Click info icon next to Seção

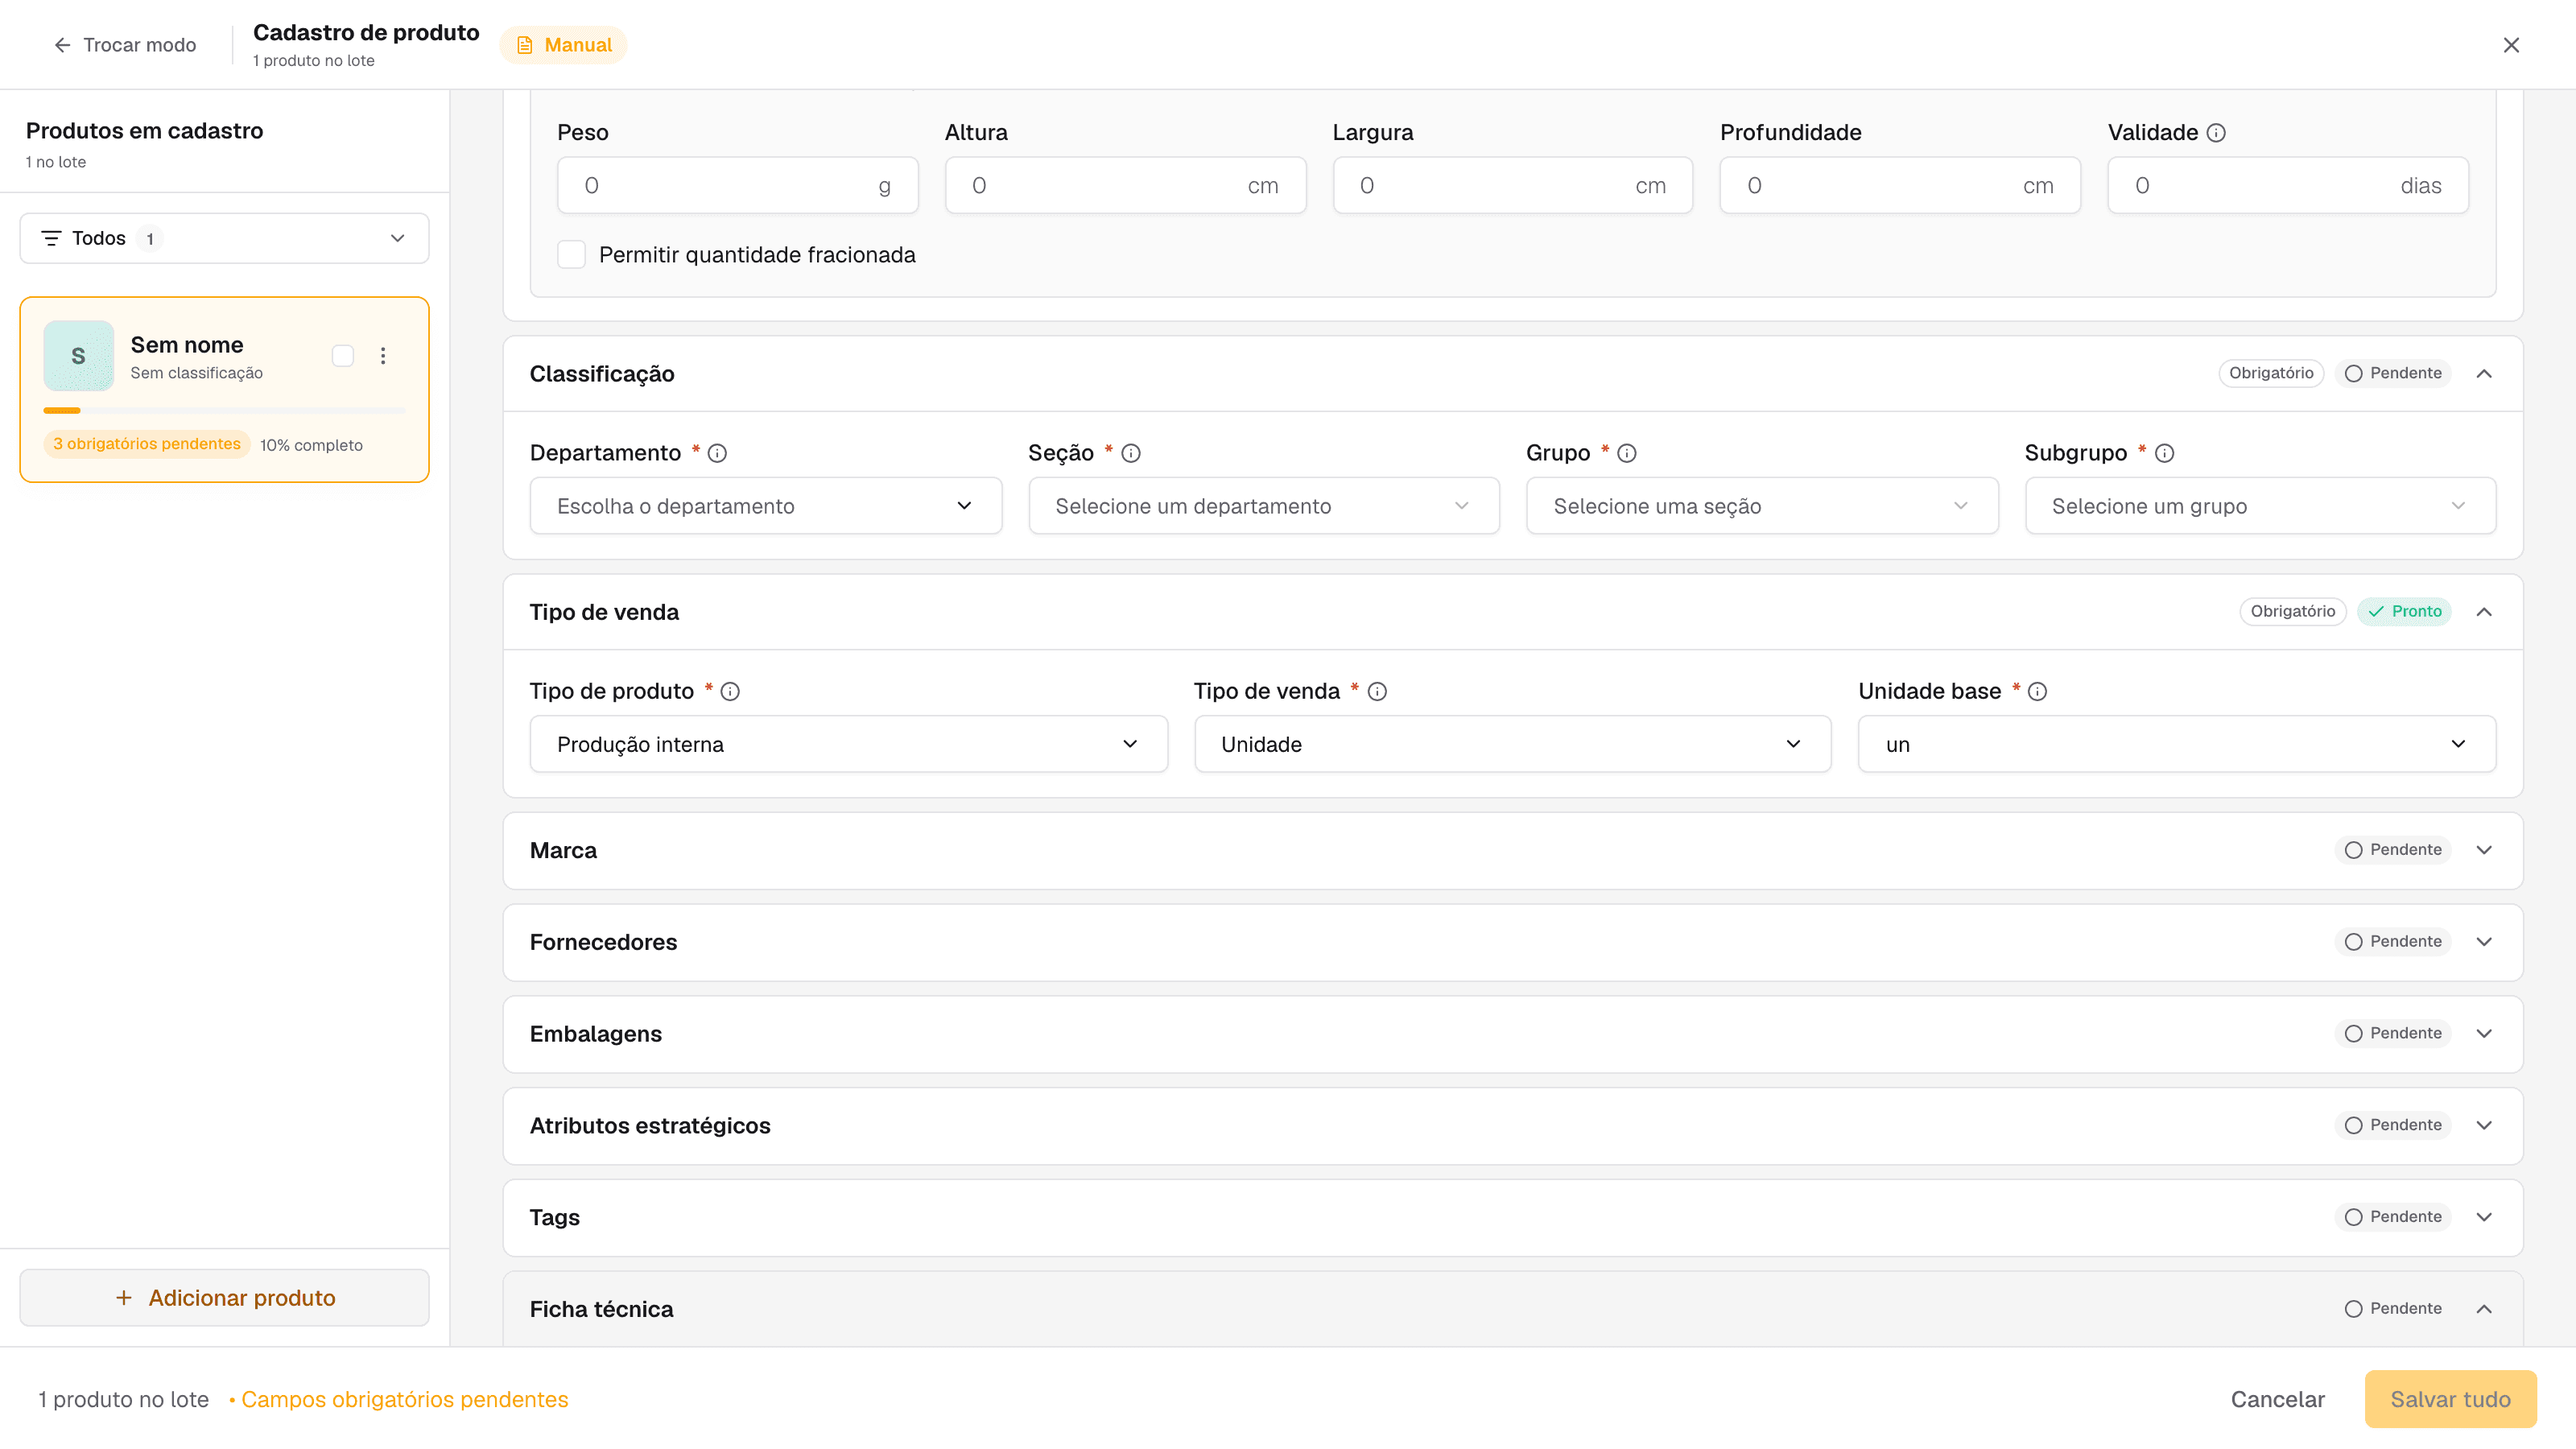click(1131, 453)
